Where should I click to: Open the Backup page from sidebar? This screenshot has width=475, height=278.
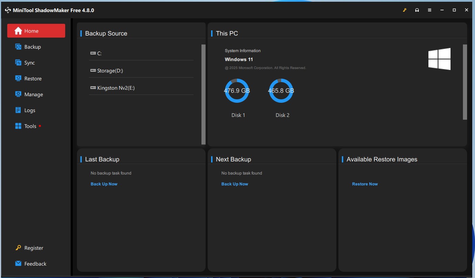click(32, 47)
